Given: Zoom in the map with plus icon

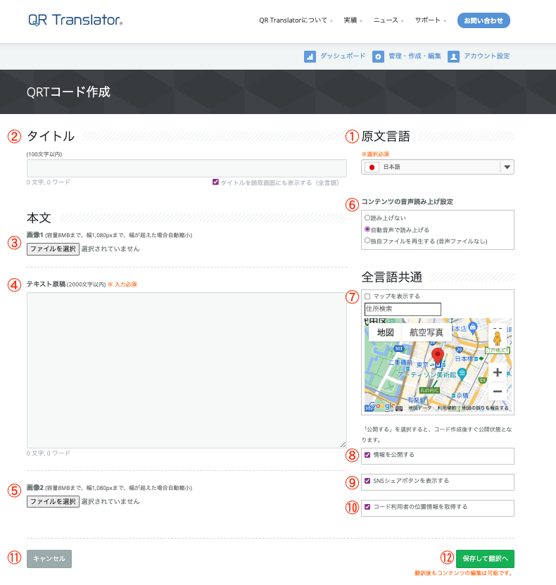Looking at the screenshot, I should click(497, 372).
